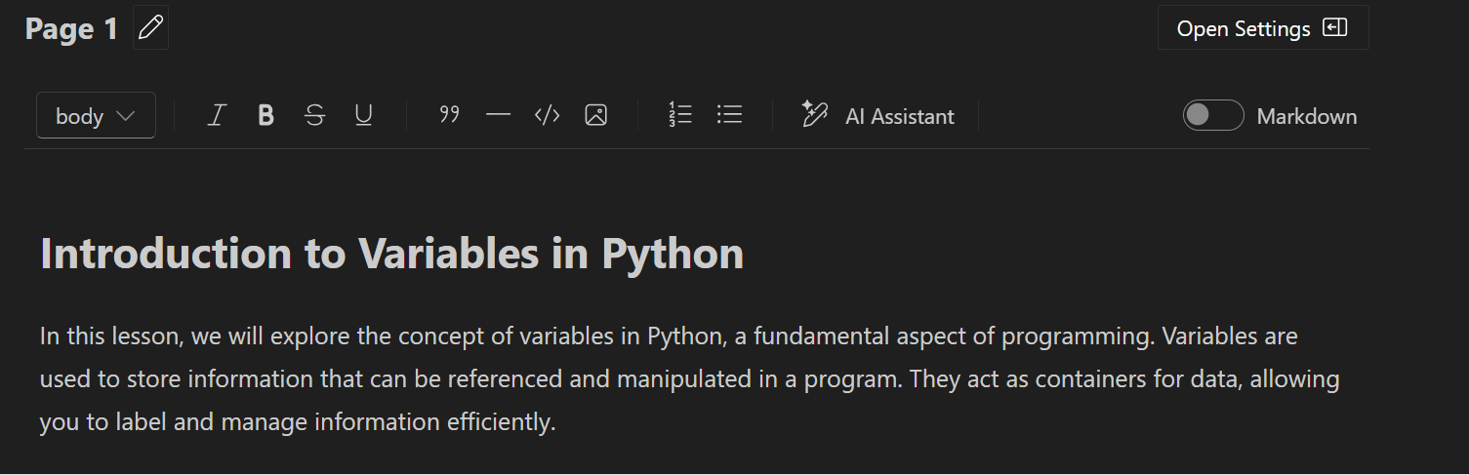Insert a horizontal divider line
Image resolution: width=1469 pixels, height=475 pixels.
coord(498,115)
